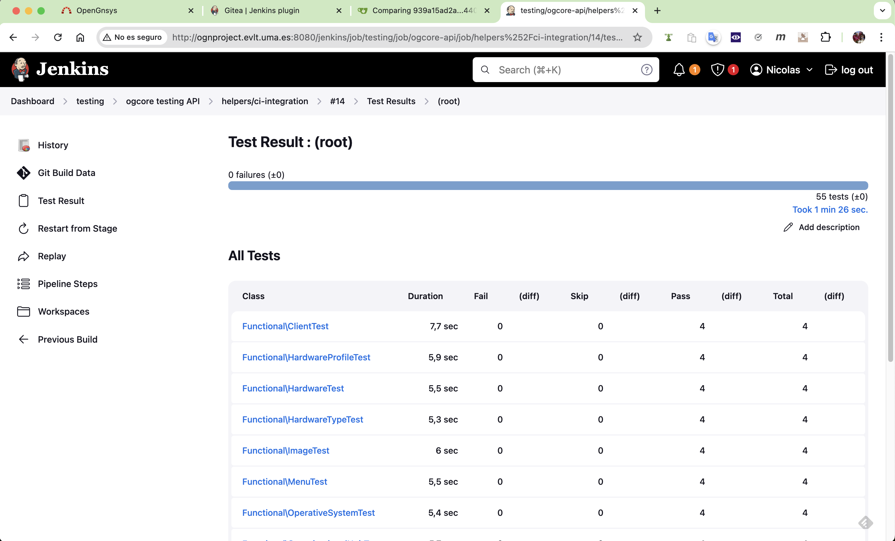This screenshot has height=541, width=895.
Task: Open Git Build Data icon
Action: [x=24, y=173]
